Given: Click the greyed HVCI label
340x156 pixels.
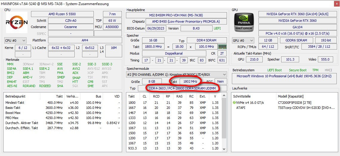Looking at the screenshot, I should coord(328,70).
